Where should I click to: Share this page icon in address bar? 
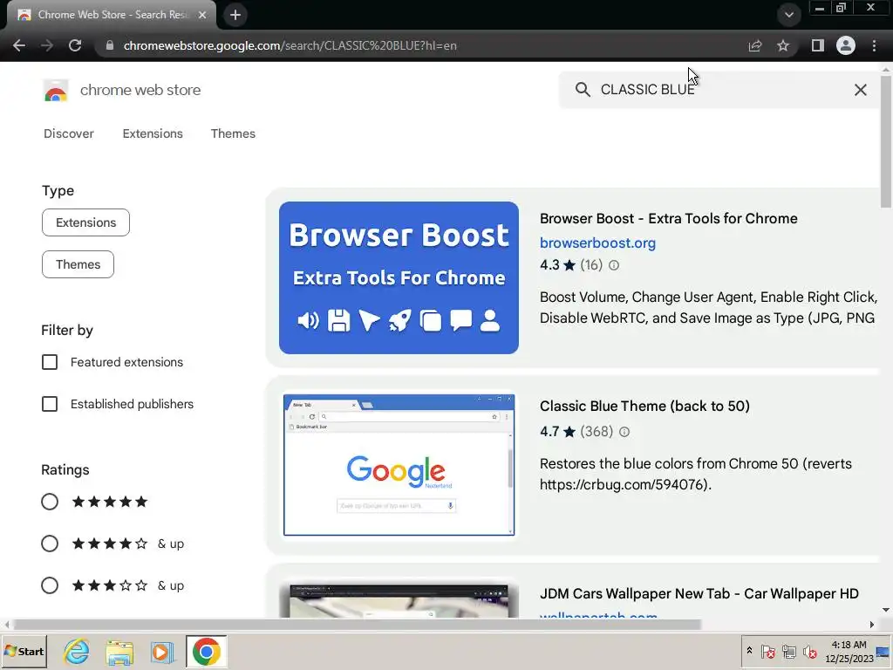click(x=755, y=45)
